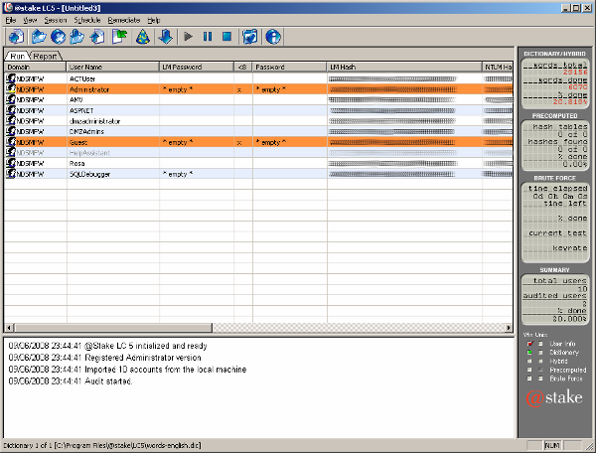
Task: Click the user icon in HelpAssistant row
Action: 11,152
